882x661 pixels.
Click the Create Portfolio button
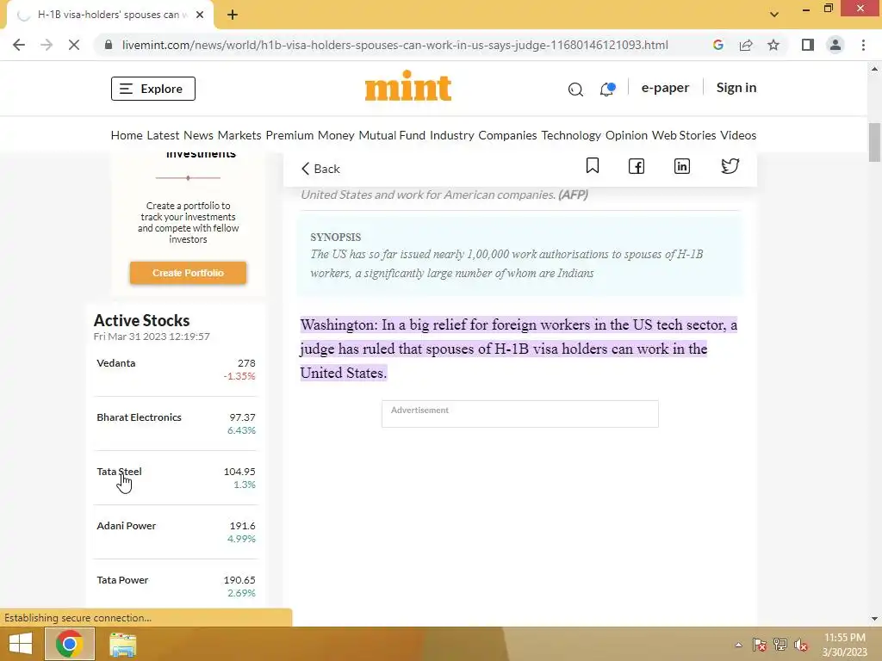pyautogui.click(x=188, y=273)
